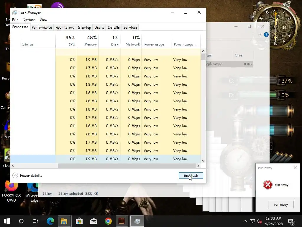
Task: Close the run away dialog
Action: coord(295,168)
